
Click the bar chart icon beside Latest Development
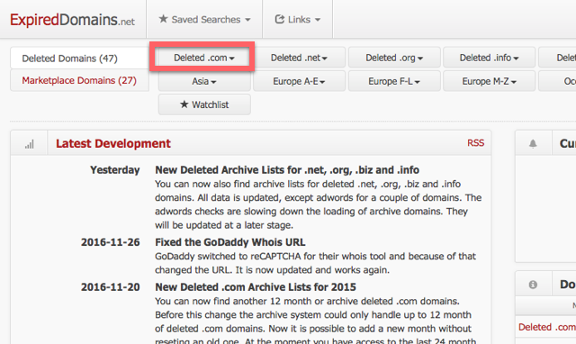click(x=30, y=144)
